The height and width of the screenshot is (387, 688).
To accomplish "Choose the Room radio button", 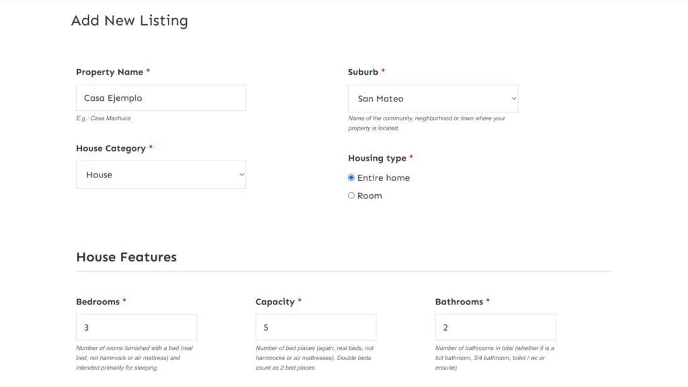I will 351,196.
